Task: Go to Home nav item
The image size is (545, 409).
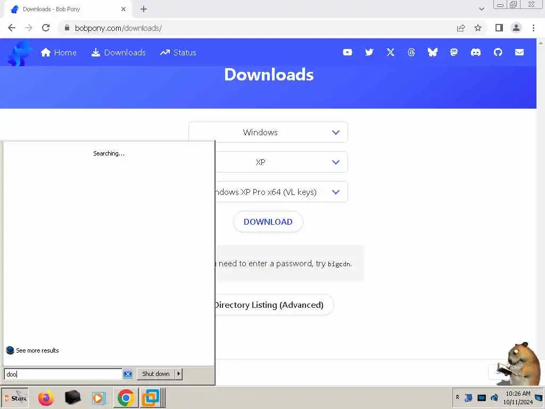Action: pyautogui.click(x=59, y=53)
